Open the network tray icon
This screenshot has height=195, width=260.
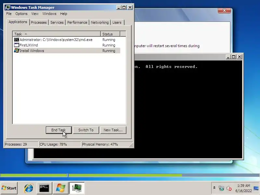coord(221,188)
